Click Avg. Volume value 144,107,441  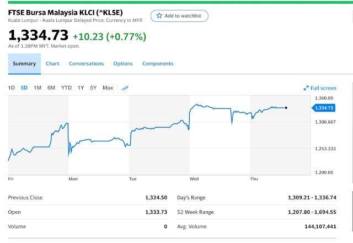(320, 227)
